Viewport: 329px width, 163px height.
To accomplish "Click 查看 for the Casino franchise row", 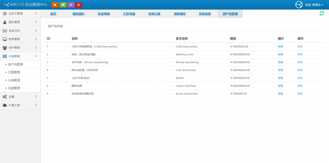I will click(x=280, y=86).
